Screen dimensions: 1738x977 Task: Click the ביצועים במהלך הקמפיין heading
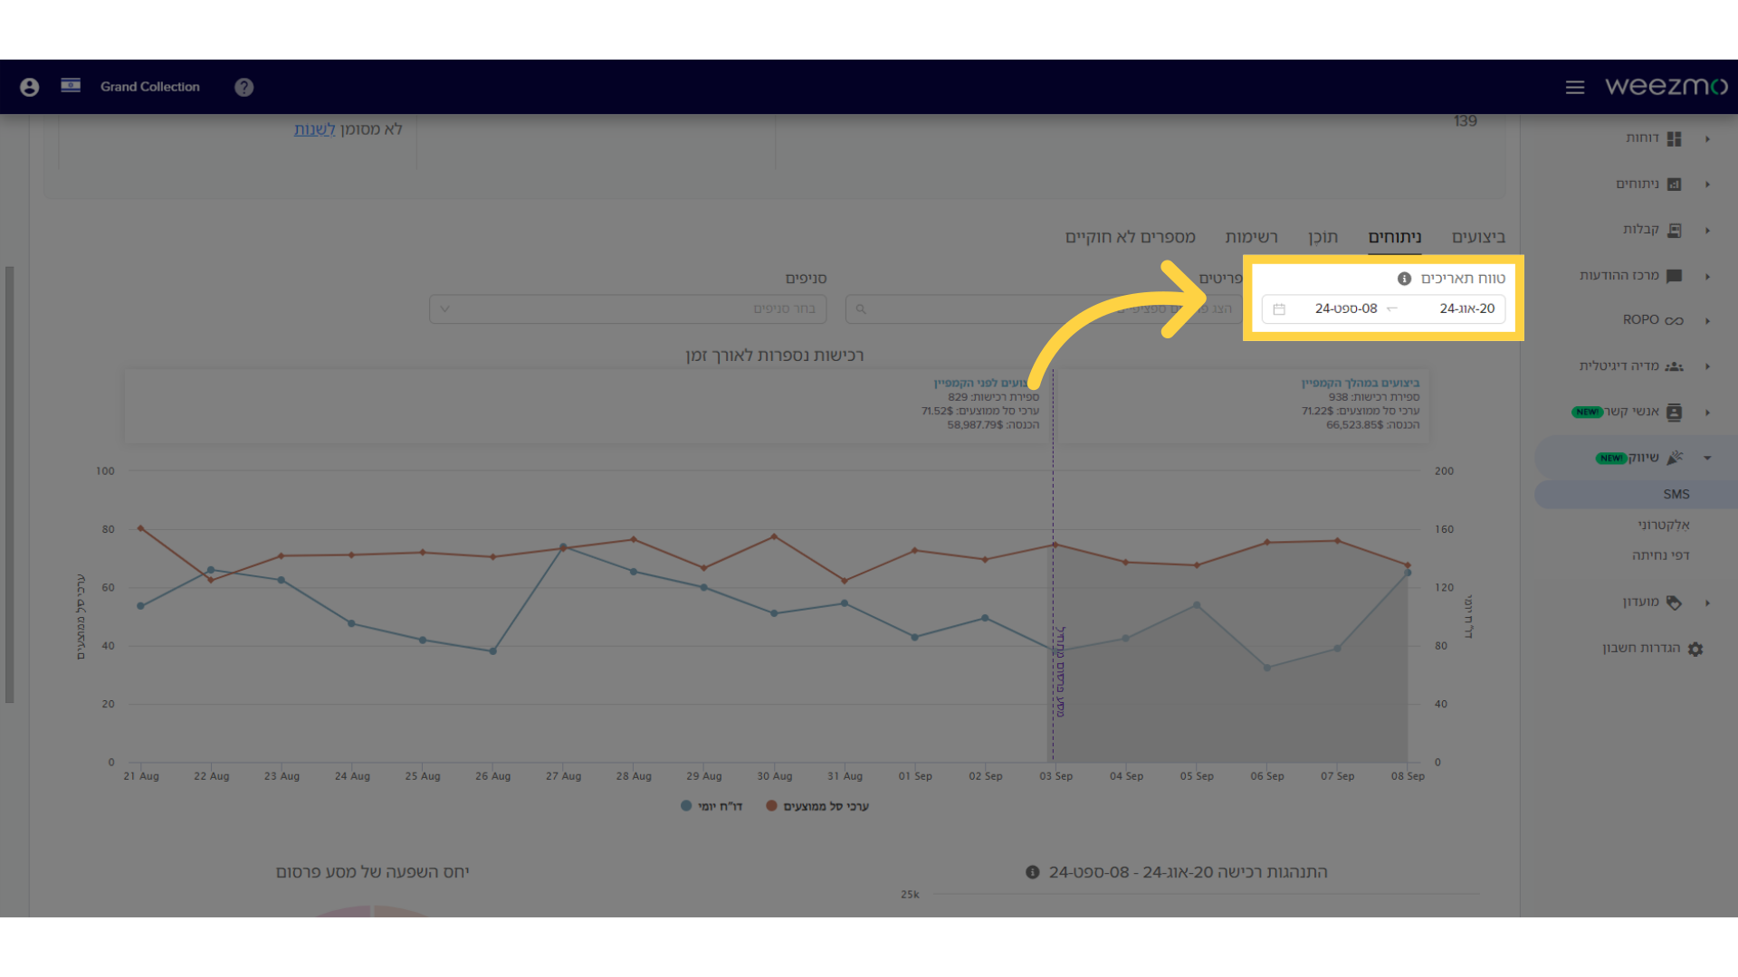tap(1361, 384)
